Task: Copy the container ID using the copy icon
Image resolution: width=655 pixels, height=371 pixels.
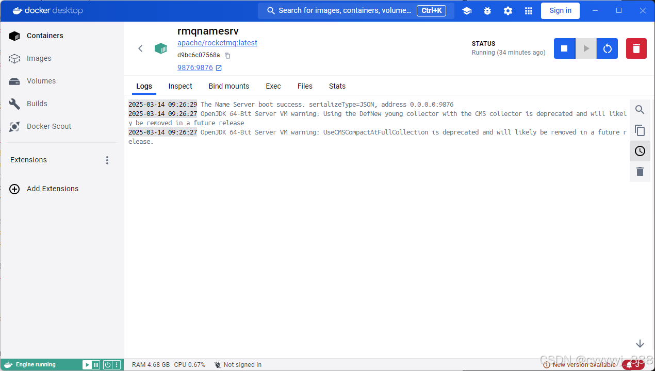Action: point(227,55)
